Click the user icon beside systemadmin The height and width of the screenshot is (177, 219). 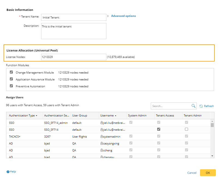(101, 136)
